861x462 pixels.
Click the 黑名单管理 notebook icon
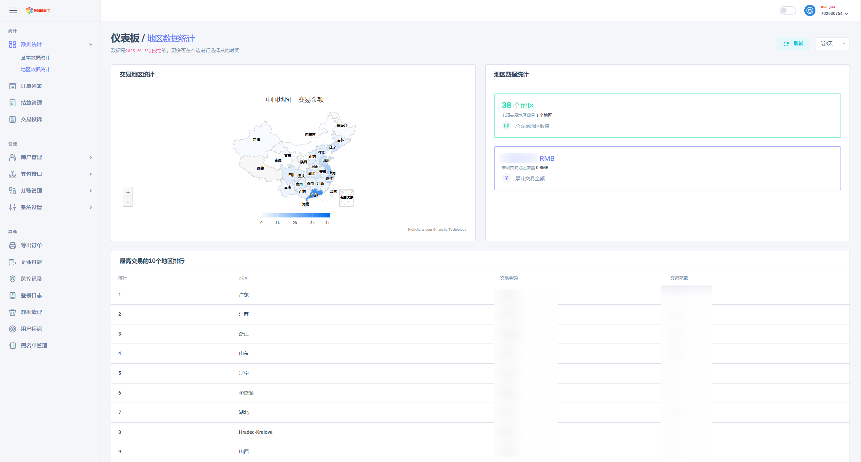(13, 346)
